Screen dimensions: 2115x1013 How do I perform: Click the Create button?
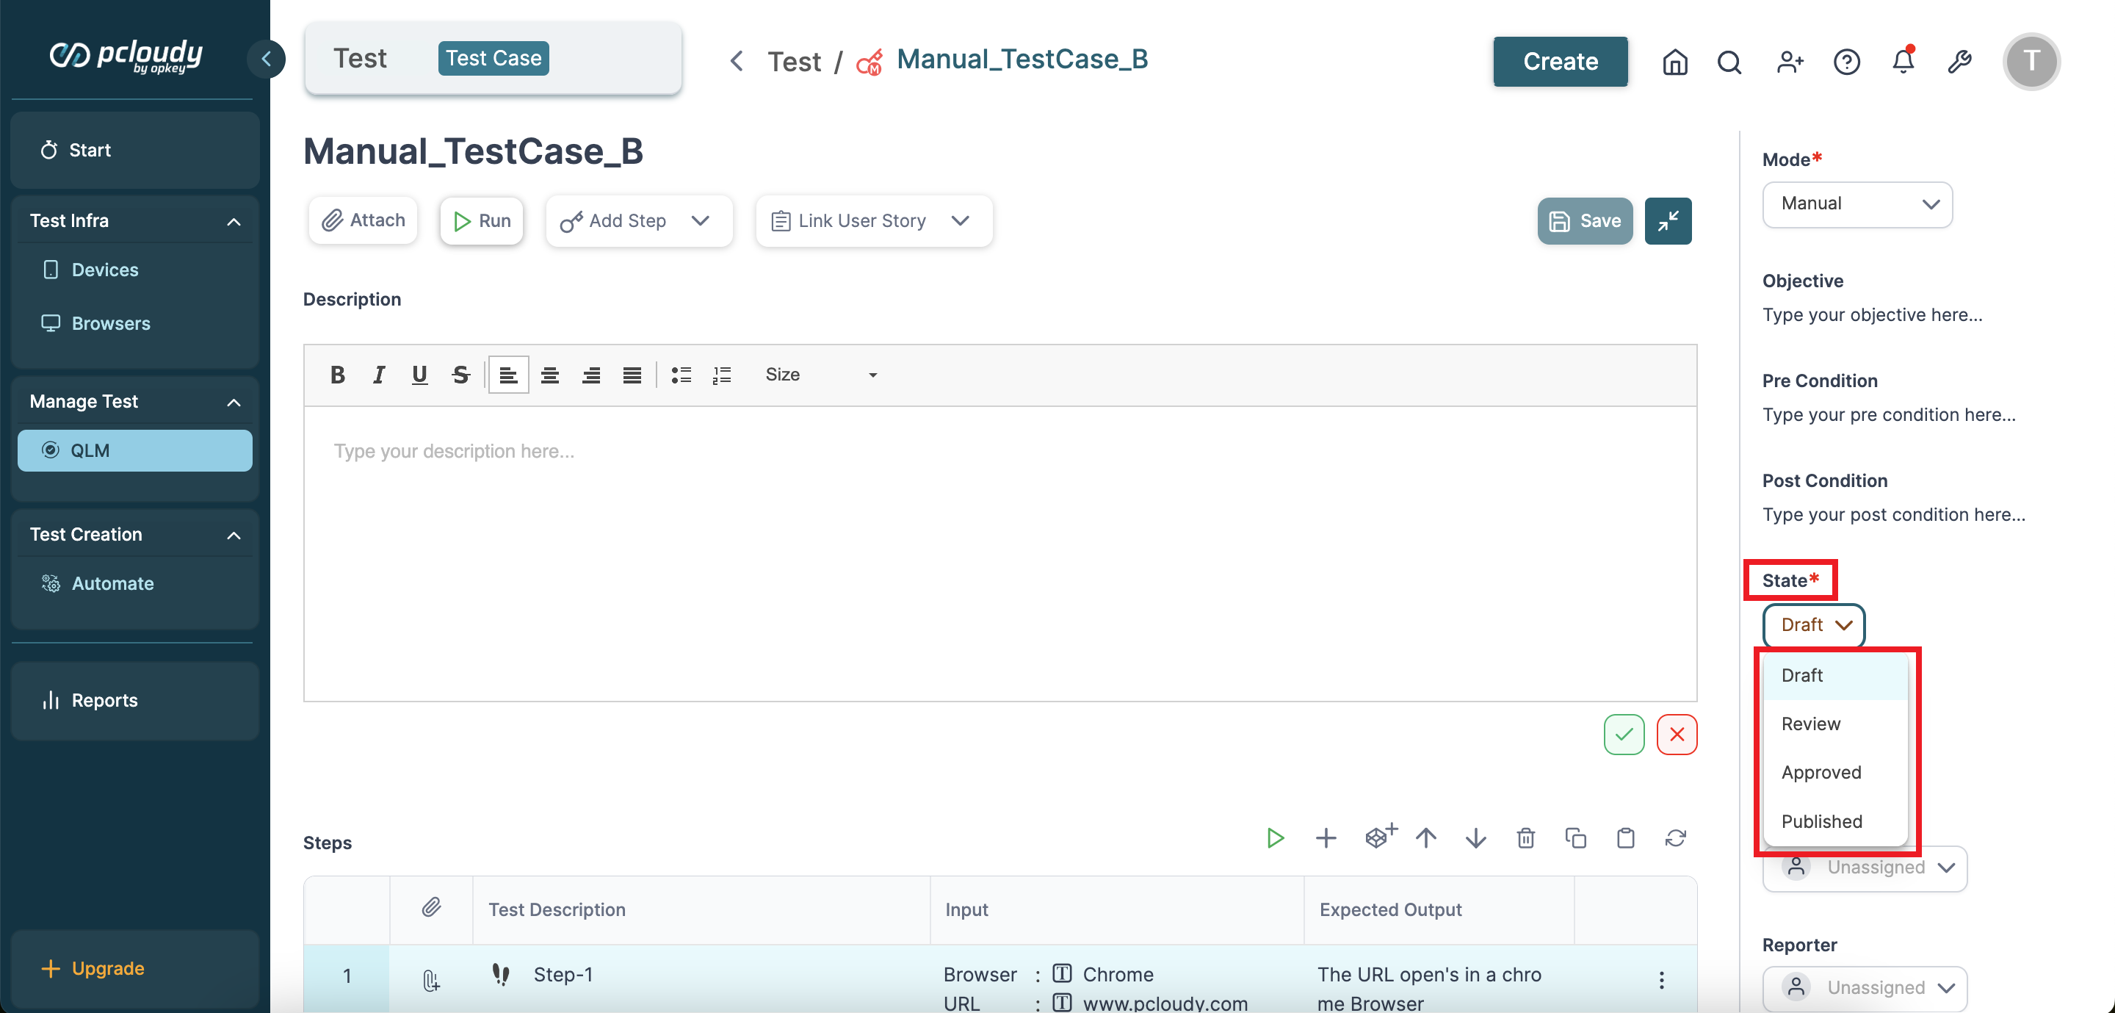tap(1560, 61)
